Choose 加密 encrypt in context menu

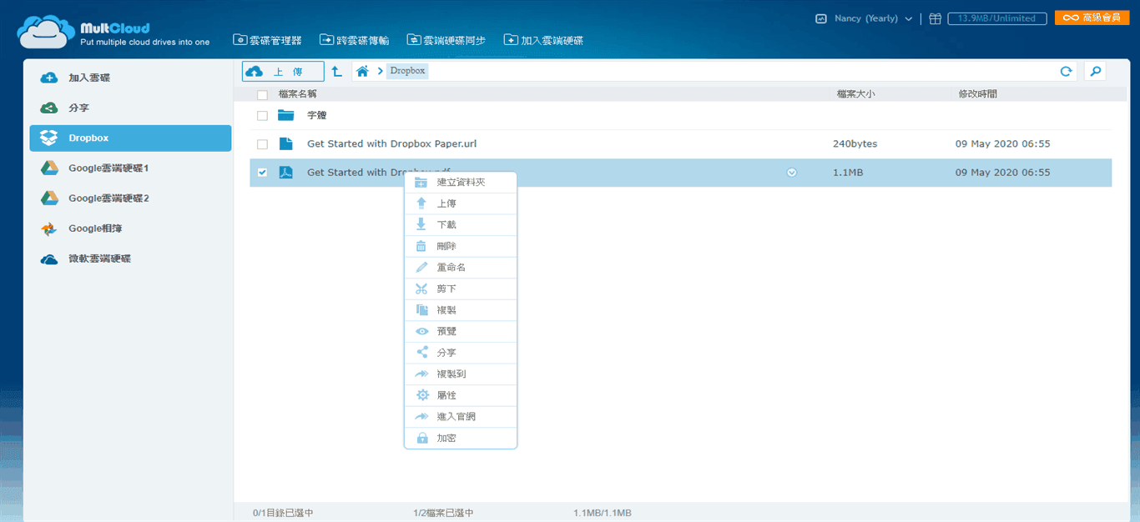coord(461,438)
